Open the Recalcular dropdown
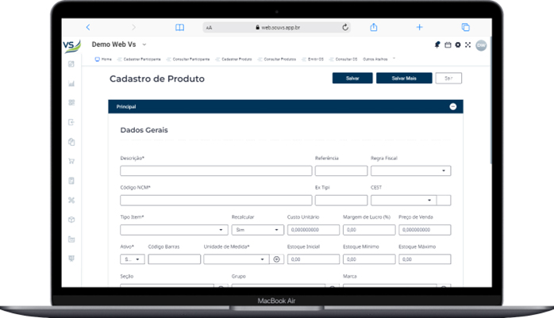Screen dimensions: 554x318 [258, 230]
